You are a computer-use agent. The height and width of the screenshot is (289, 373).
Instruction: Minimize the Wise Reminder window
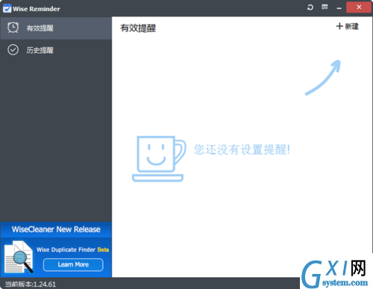[x=339, y=8]
